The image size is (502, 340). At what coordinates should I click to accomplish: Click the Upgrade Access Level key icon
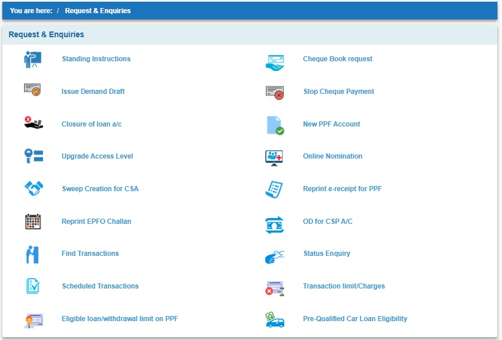(34, 156)
